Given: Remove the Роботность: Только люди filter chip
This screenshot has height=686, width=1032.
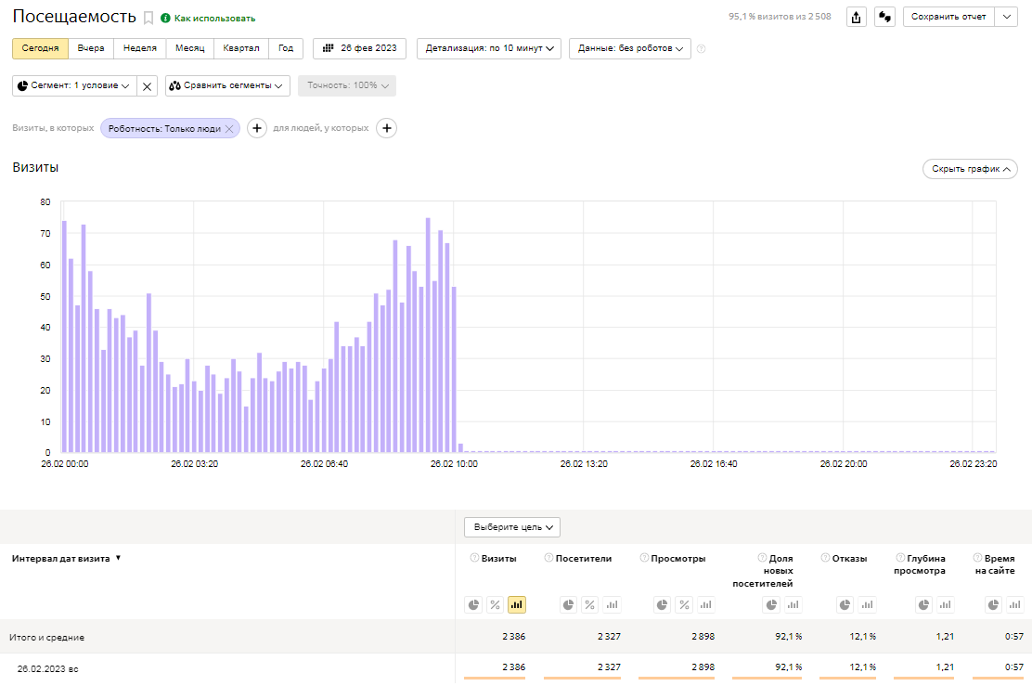Looking at the screenshot, I should 229,129.
